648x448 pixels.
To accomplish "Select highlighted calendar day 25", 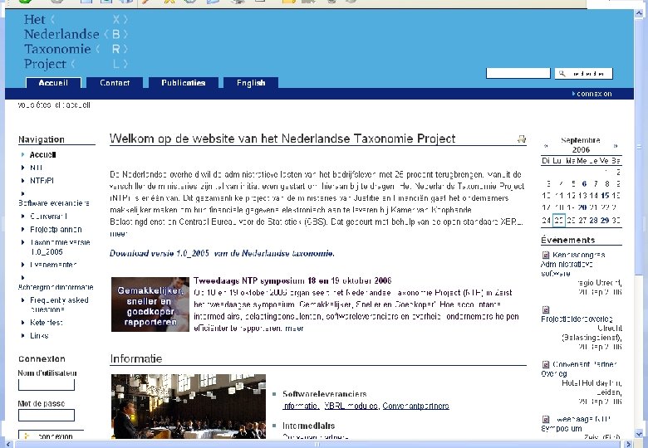I will 559,221.
